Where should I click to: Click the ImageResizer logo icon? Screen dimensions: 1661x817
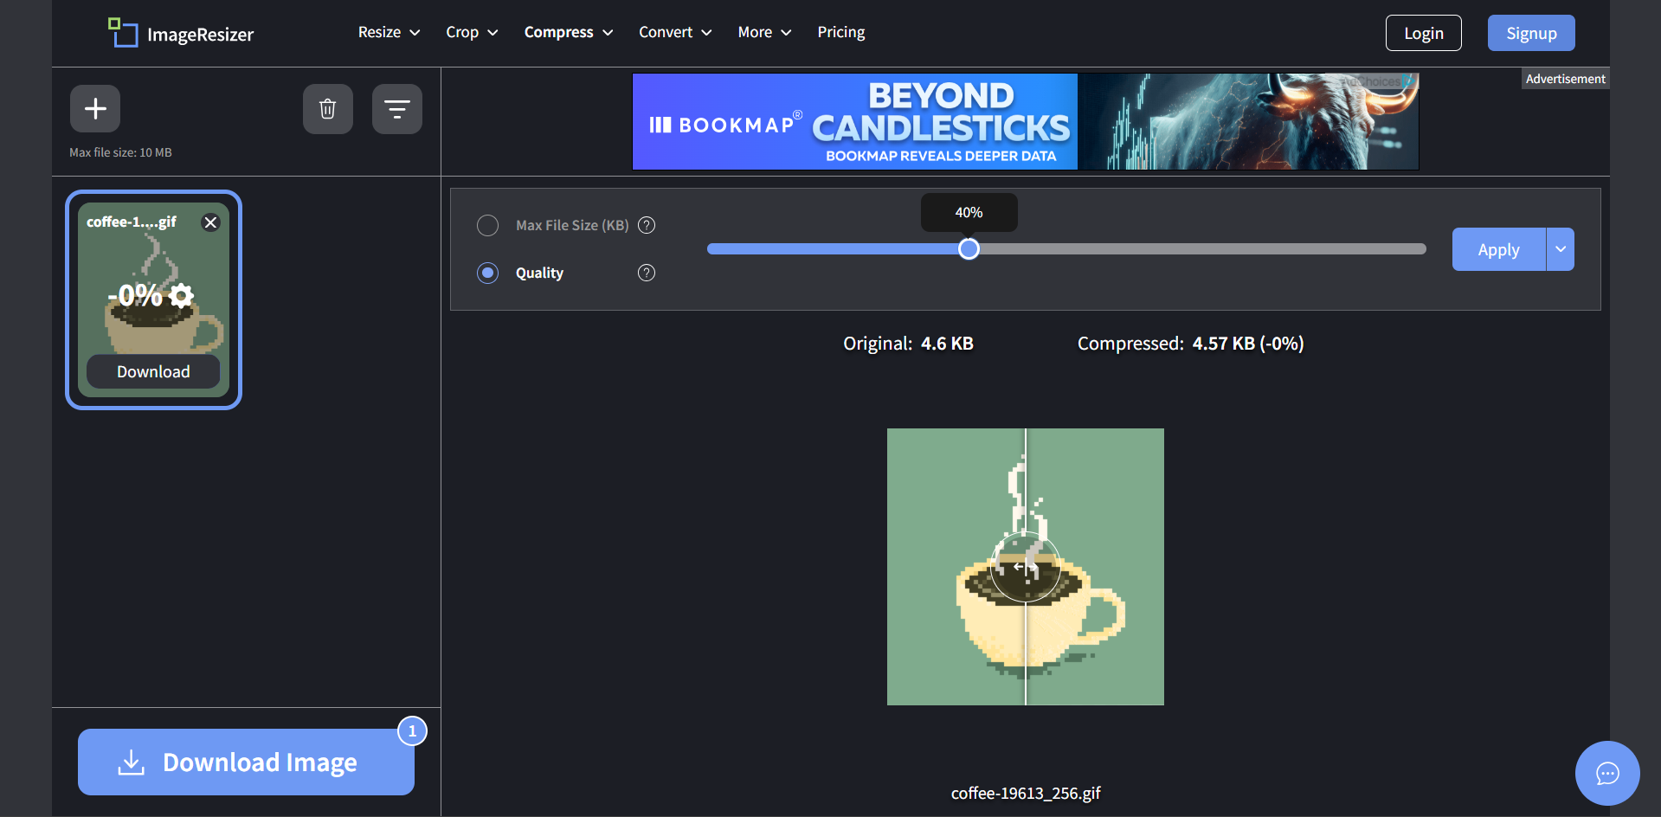[123, 32]
